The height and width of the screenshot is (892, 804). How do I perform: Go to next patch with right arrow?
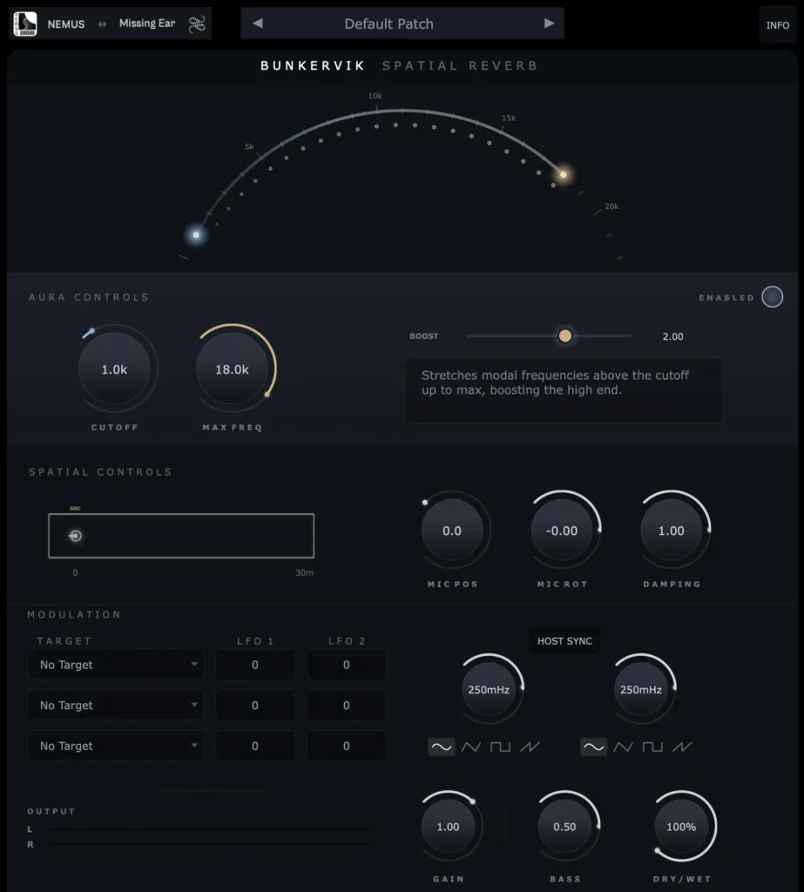[549, 24]
